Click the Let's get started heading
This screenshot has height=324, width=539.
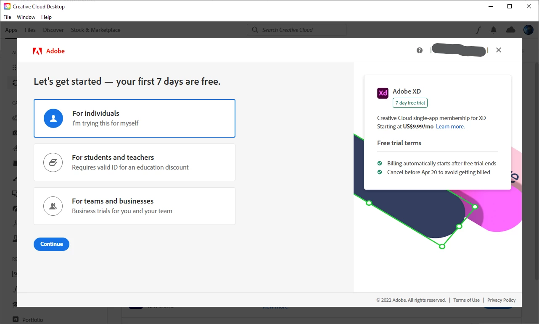pyautogui.click(x=127, y=81)
